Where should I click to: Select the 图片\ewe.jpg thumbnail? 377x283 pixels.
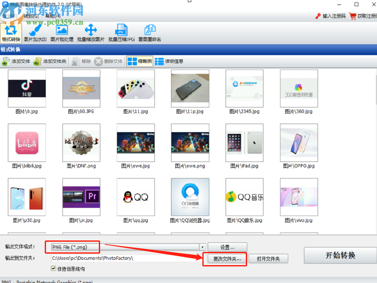(136, 143)
